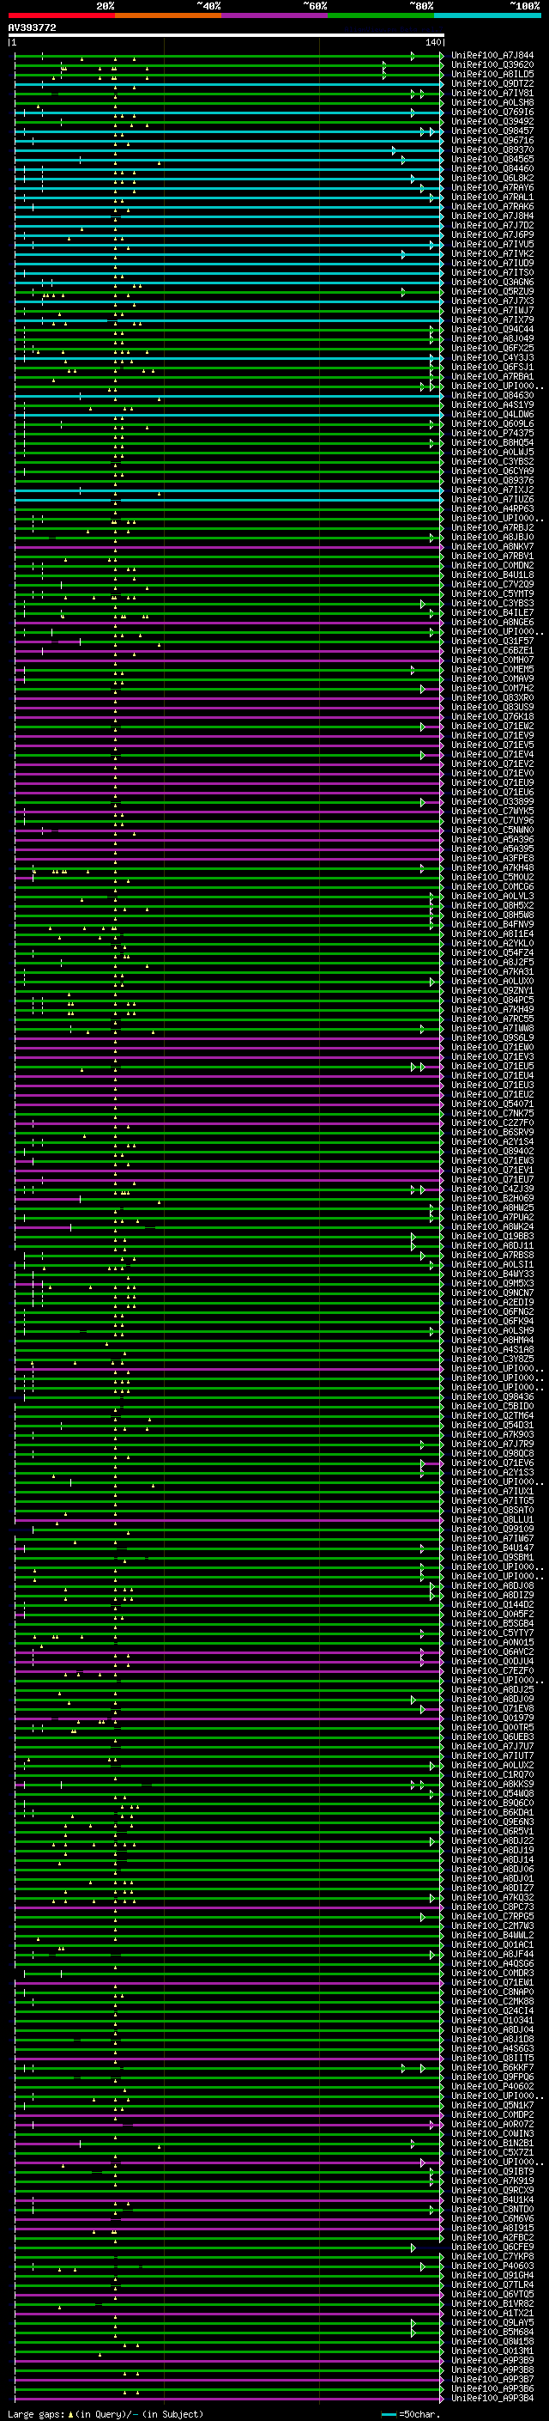This screenshot has height=2421, width=549.
Task: Select hit label UniRef100_A7RAY6
Action: (x=492, y=188)
